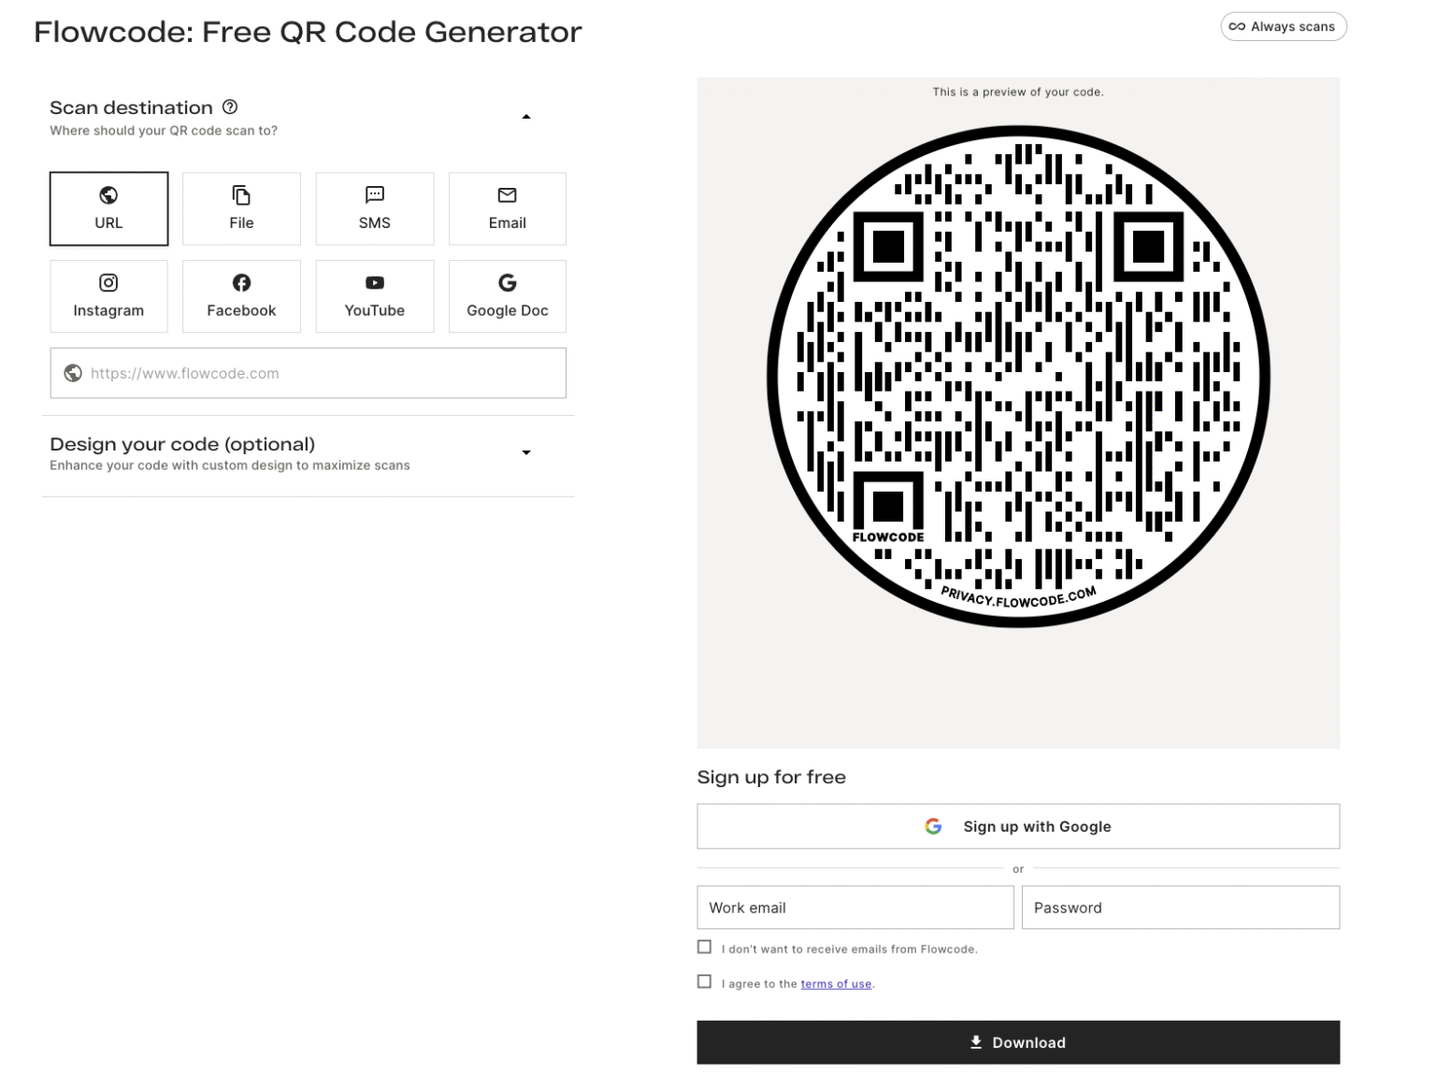This screenshot has height=1088, width=1436.
Task: Click the Work email input field
Action: point(854,907)
